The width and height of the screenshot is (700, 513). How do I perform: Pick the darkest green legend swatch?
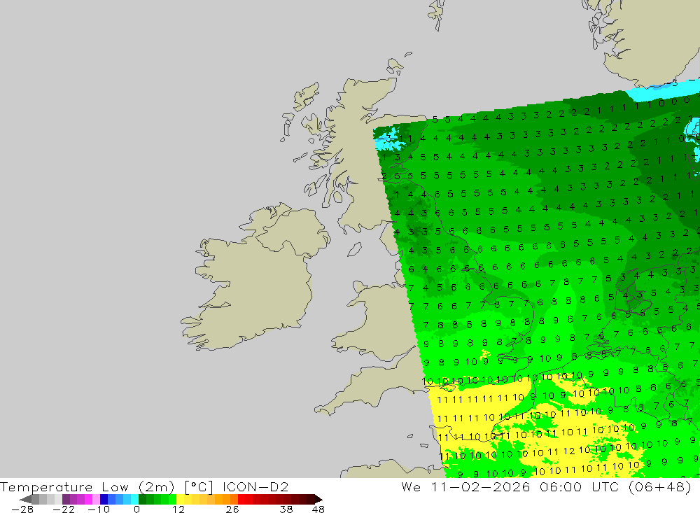pos(142,500)
